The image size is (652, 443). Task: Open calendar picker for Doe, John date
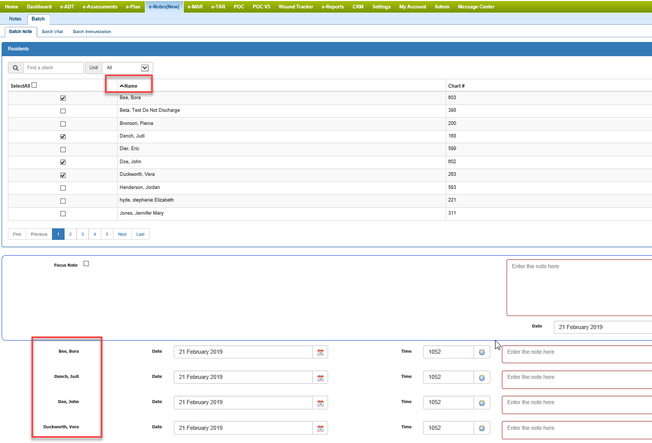click(320, 403)
